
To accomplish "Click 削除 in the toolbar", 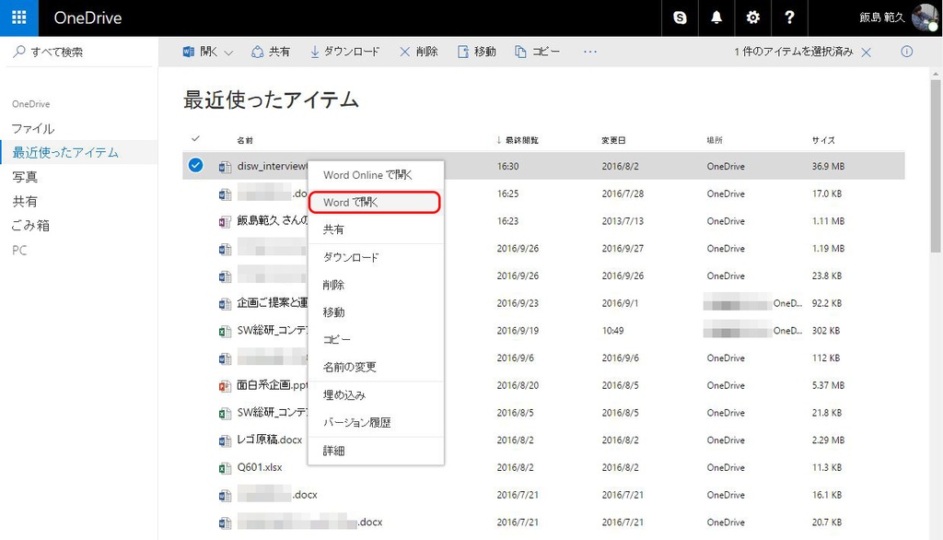I will pos(419,52).
